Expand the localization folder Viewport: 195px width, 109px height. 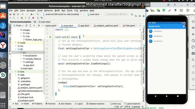tap(21, 56)
